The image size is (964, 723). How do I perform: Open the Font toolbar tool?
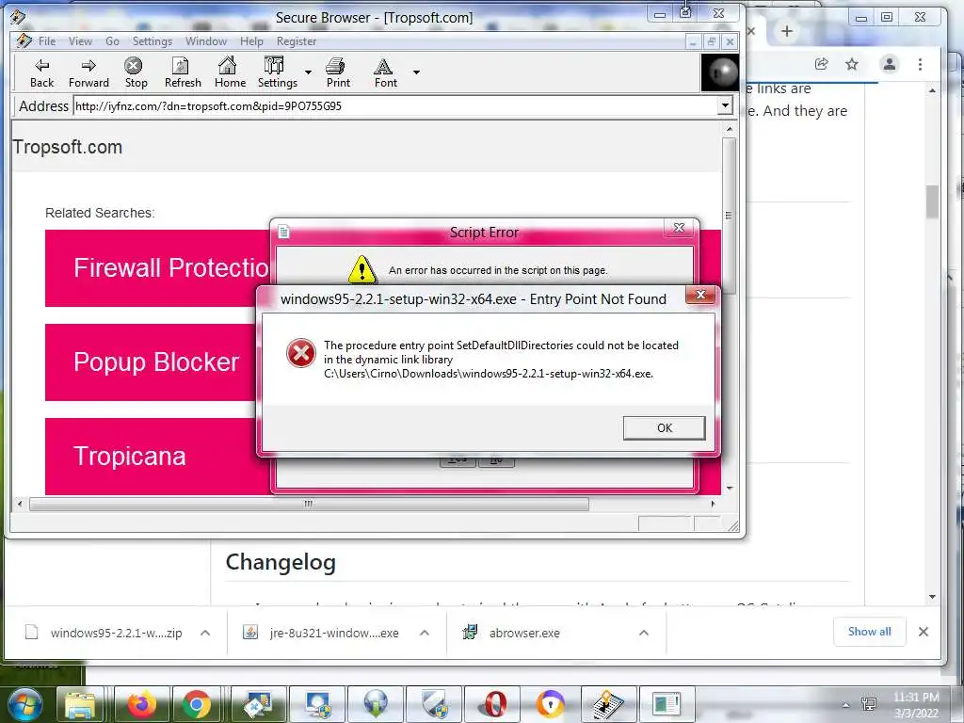(385, 72)
